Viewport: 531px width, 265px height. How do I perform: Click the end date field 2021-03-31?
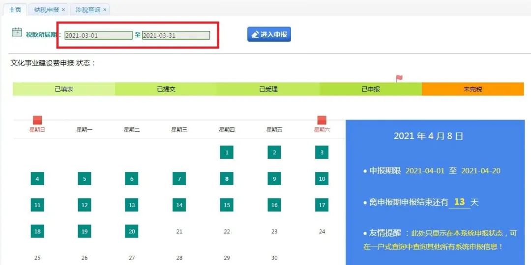(176, 35)
